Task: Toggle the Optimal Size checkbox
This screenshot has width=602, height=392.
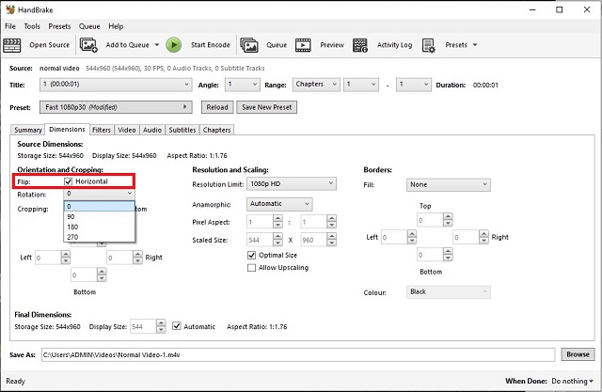Action: coord(251,255)
